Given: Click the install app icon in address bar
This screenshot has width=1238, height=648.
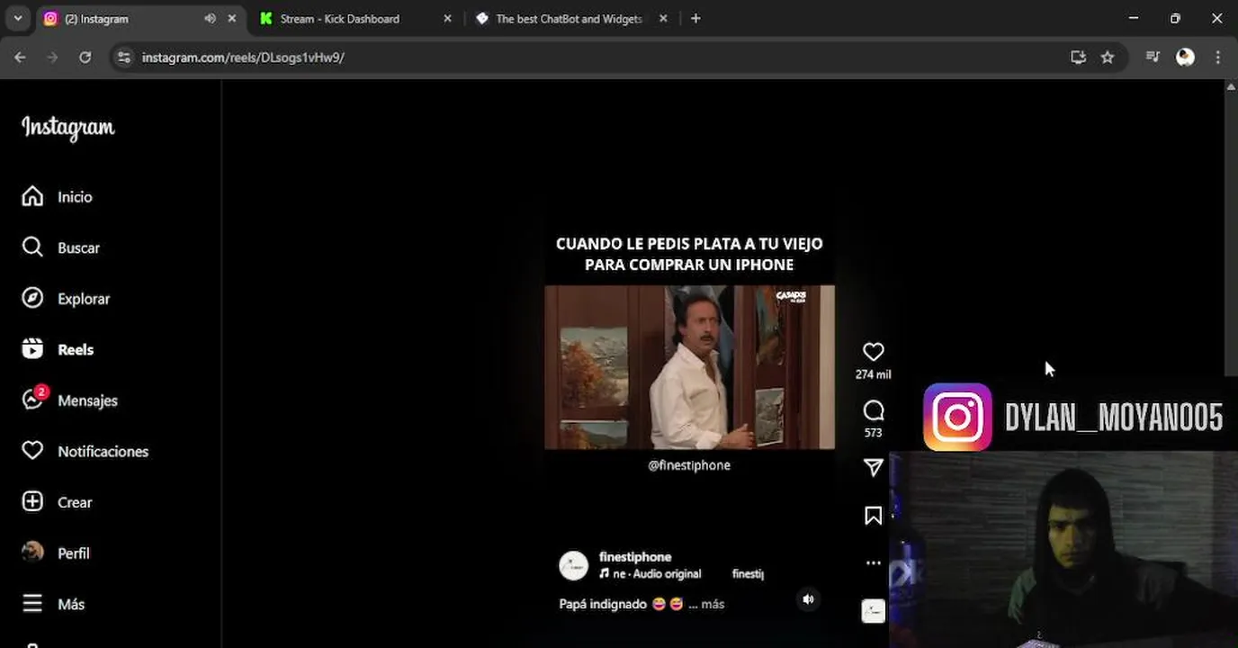Looking at the screenshot, I should click(1078, 58).
